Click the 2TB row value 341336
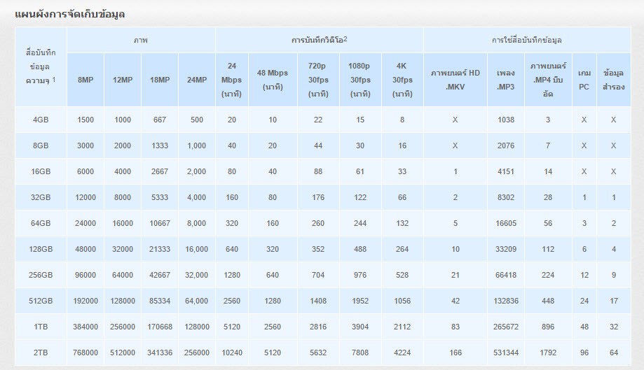This screenshot has width=644, height=370. [x=160, y=353]
